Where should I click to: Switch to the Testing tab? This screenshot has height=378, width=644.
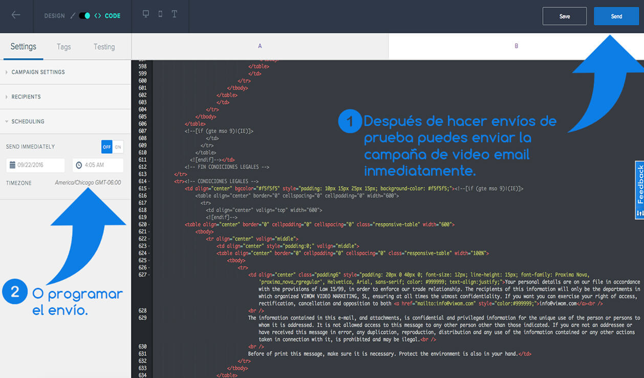[x=104, y=46]
